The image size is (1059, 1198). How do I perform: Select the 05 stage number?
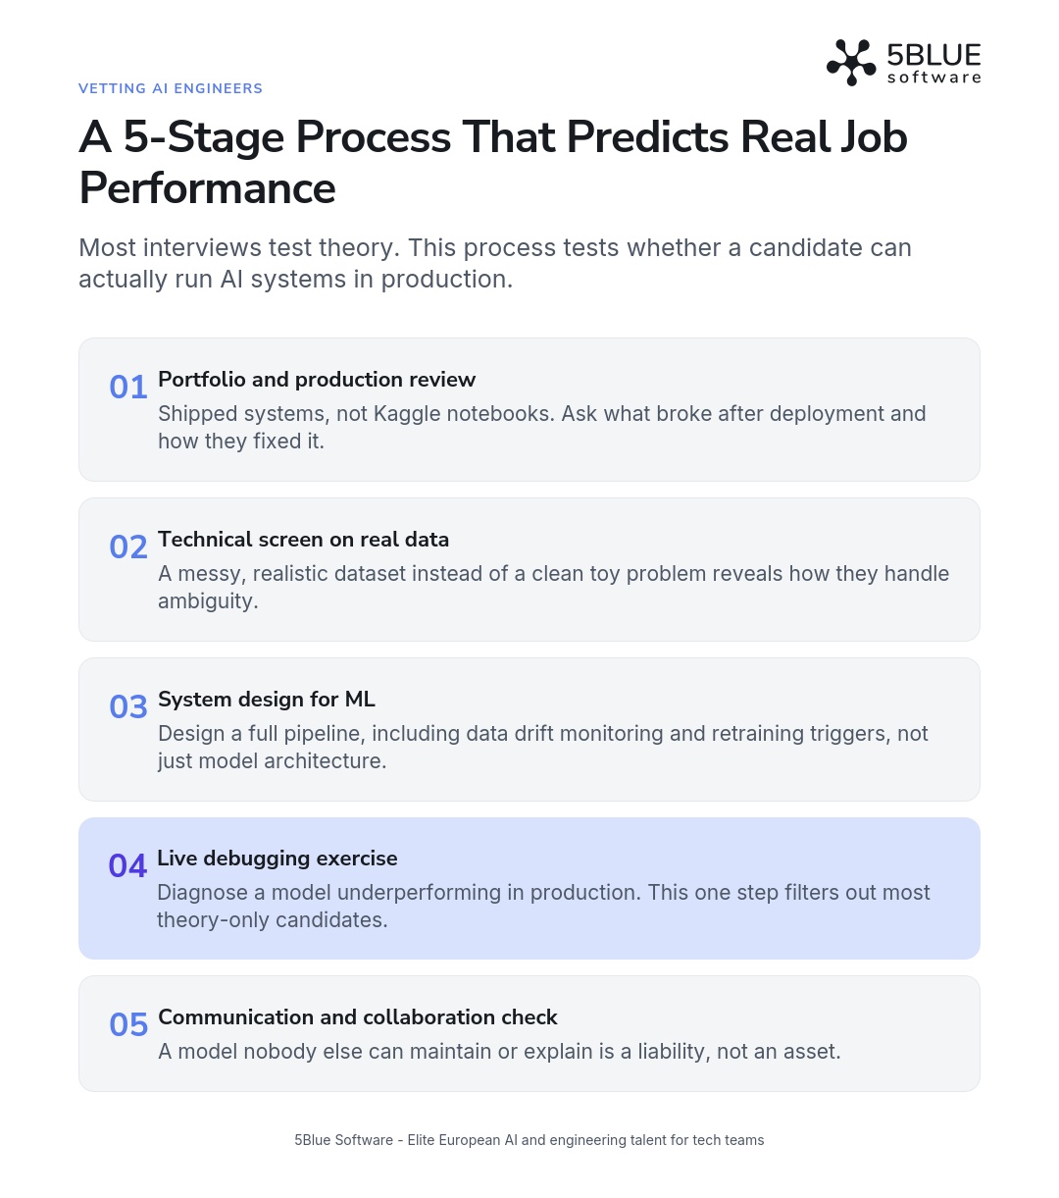pyautogui.click(x=128, y=1025)
